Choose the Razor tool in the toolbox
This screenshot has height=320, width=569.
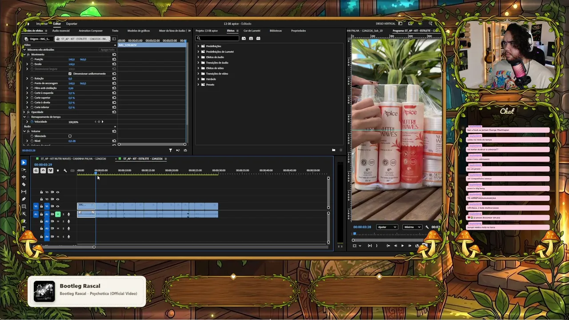(24, 184)
